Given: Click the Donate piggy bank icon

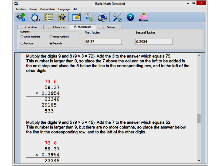Looking at the screenshot, I should pos(143,17).
